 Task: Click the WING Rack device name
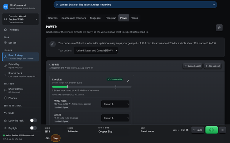click(x=60, y=101)
